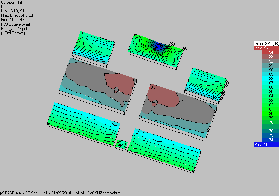
Task: Select the Lspk: S1R, S1L line
Action: [x=15, y=11]
